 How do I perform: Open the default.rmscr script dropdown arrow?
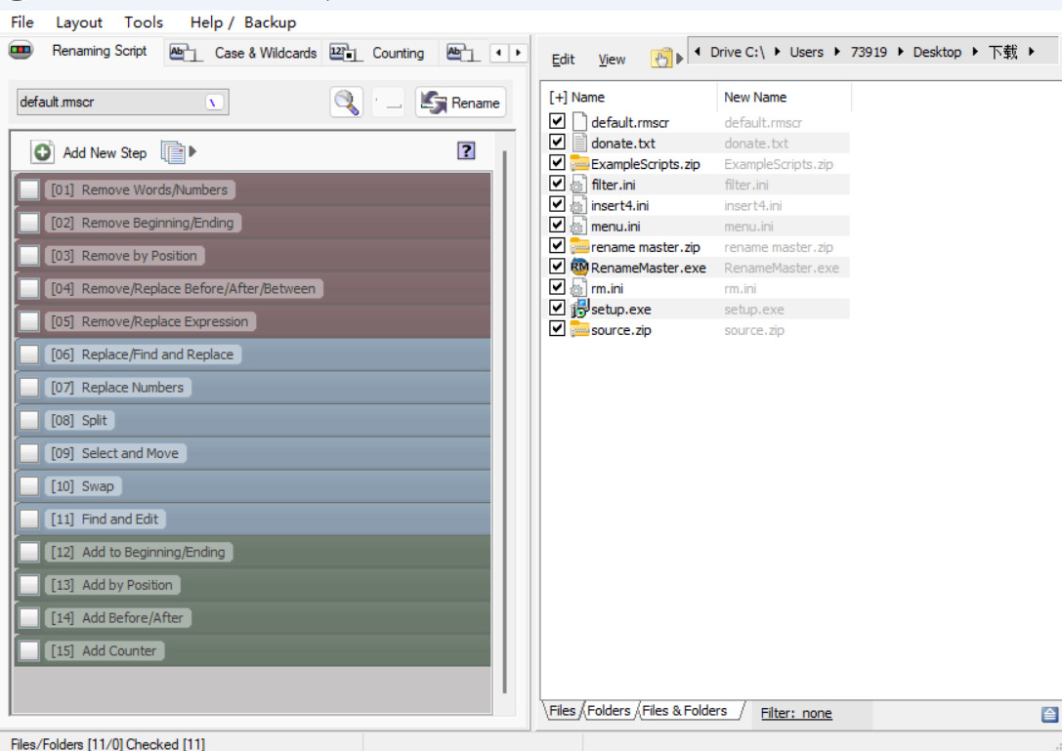click(x=214, y=103)
